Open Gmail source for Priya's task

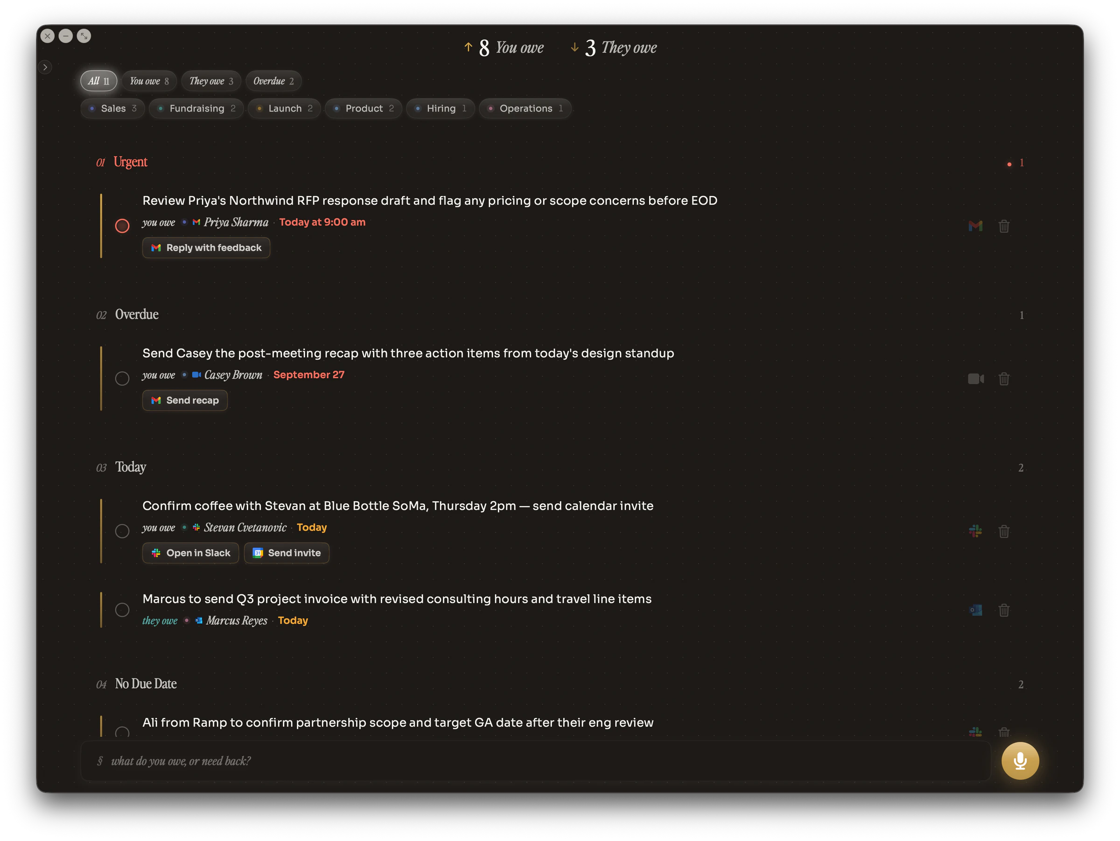pyautogui.click(x=975, y=226)
